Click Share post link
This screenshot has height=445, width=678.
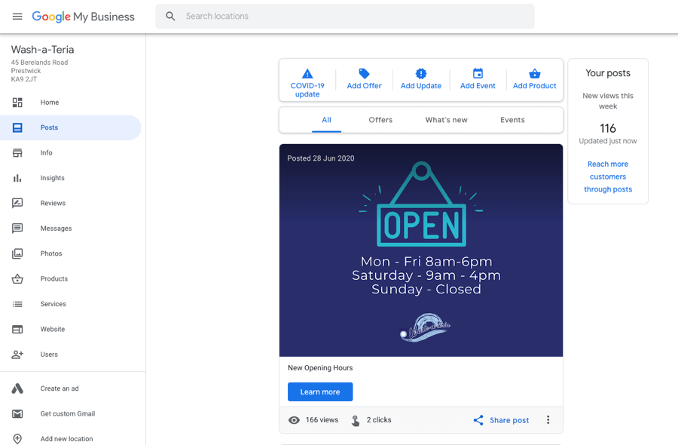pyautogui.click(x=501, y=420)
